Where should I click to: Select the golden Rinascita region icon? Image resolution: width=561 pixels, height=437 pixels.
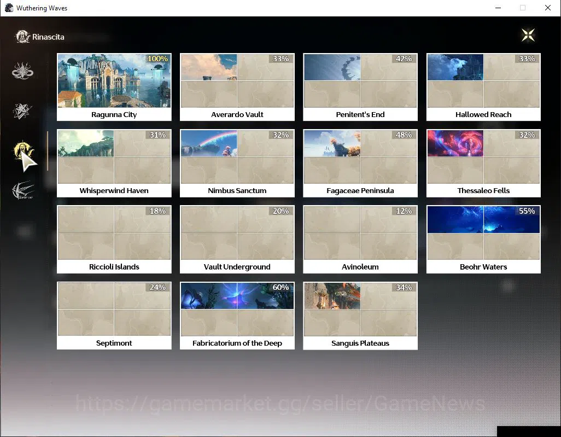[23, 151]
